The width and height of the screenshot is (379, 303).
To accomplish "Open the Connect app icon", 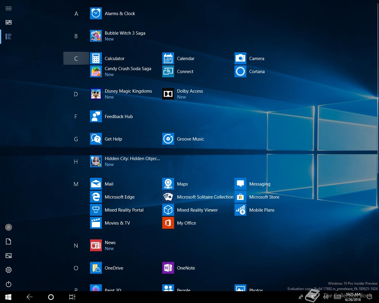I will [168, 72].
